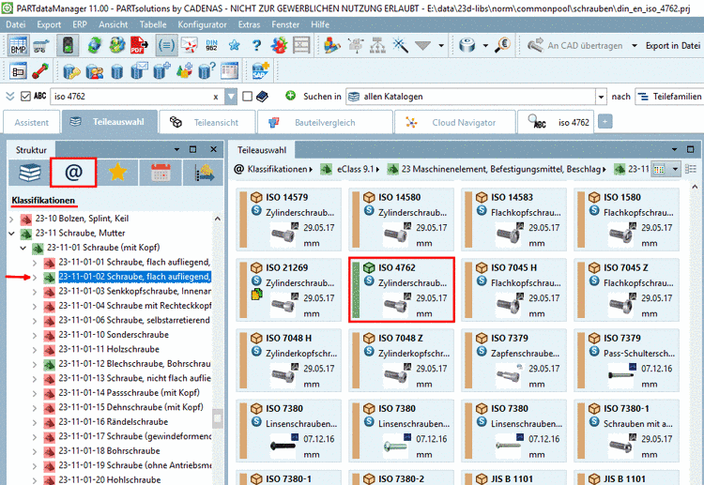Click the SAP integration icon
Image resolution: width=704 pixels, height=485 pixels.
click(x=260, y=71)
